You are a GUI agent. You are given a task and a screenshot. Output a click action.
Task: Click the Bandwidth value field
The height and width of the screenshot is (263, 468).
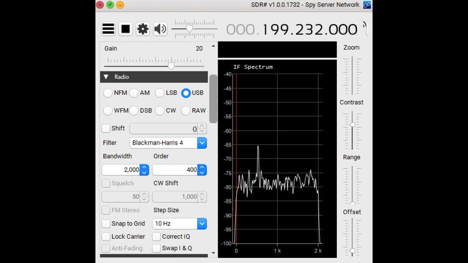(121, 170)
